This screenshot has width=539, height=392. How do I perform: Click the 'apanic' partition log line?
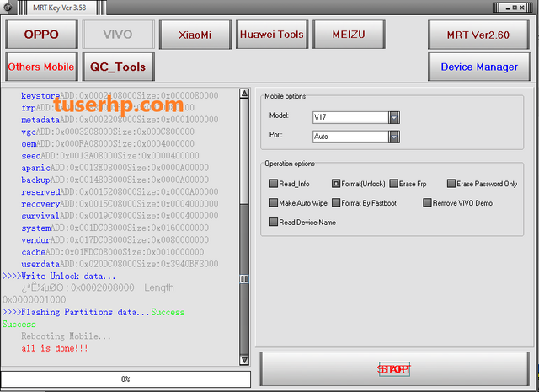pos(115,168)
